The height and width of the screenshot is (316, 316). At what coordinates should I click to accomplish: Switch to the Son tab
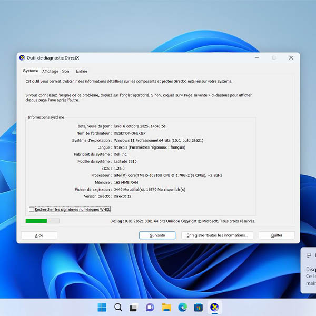pyautogui.click(x=65, y=71)
